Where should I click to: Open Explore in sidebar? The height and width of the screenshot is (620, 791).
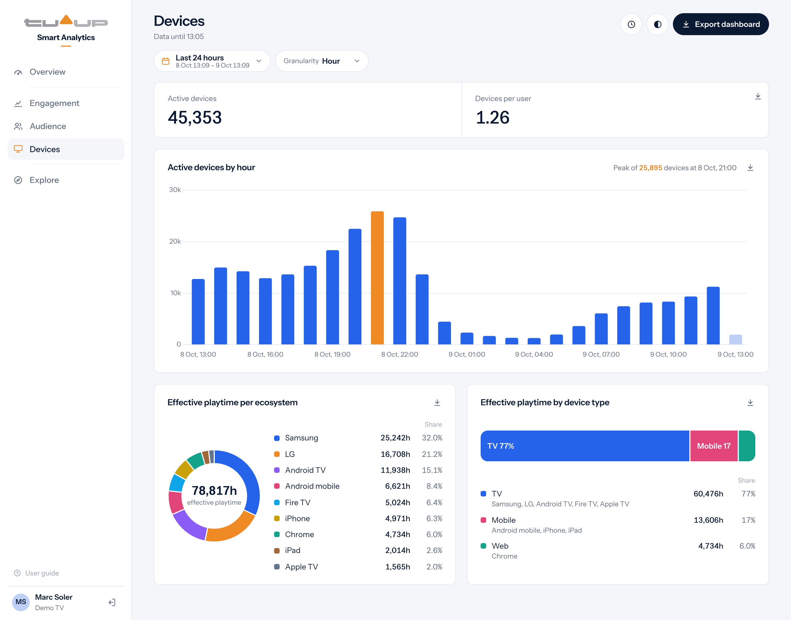[66, 180]
